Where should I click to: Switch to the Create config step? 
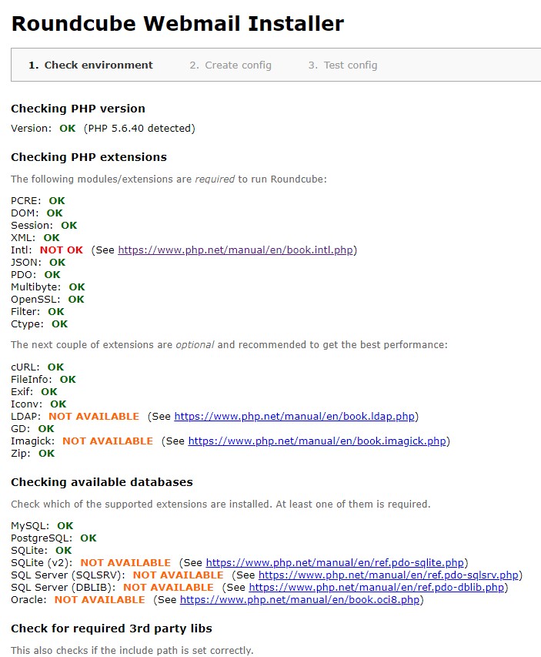pyautogui.click(x=230, y=65)
